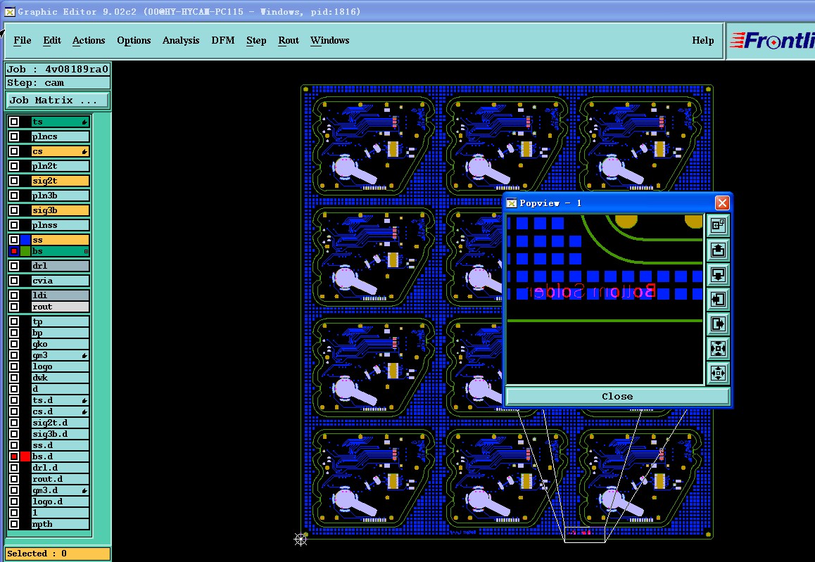Screen dimensions: 815x562
Task: Click the Job : 4v08189ra0 label
Action: tap(58, 69)
